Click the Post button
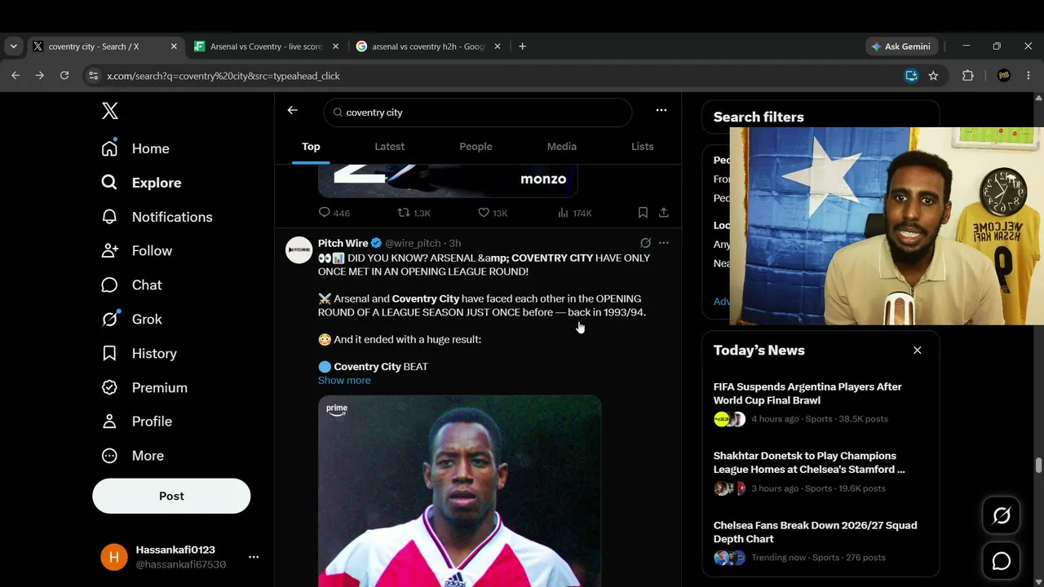Viewport: 1044px width, 587px height. (171, 496)
